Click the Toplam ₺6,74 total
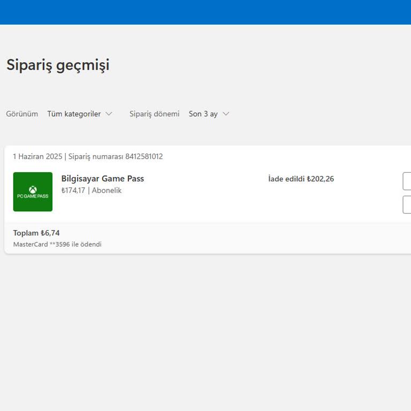The width and height of the screenshot is (411, 411). (x=36, y=233)
